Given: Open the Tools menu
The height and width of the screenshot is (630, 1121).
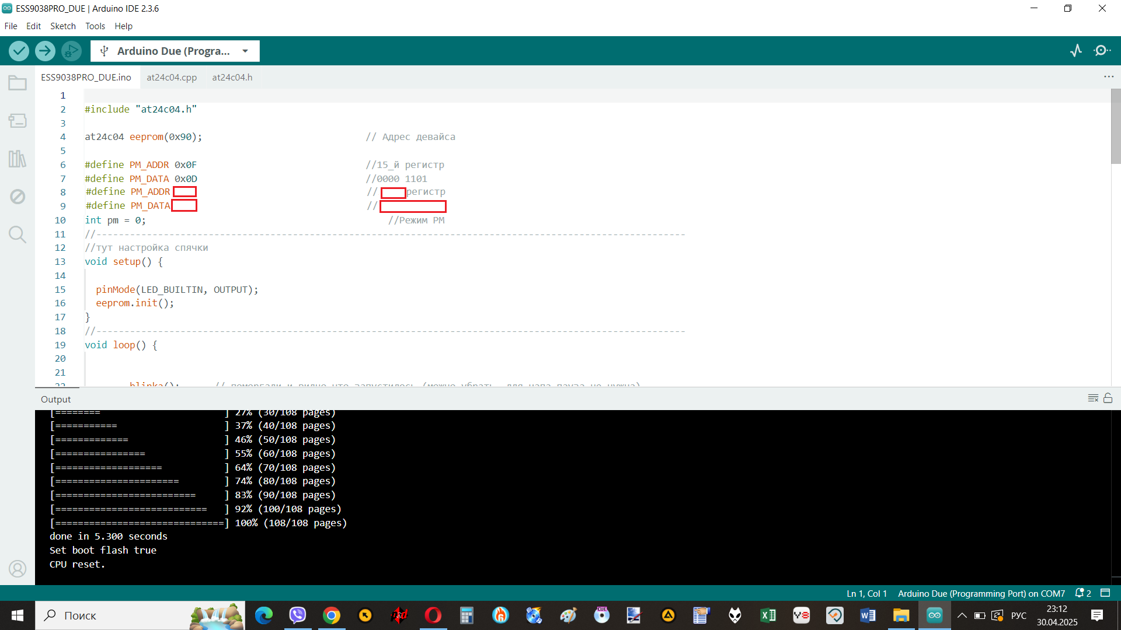Looking at the screenshot, I should point(95,26).
